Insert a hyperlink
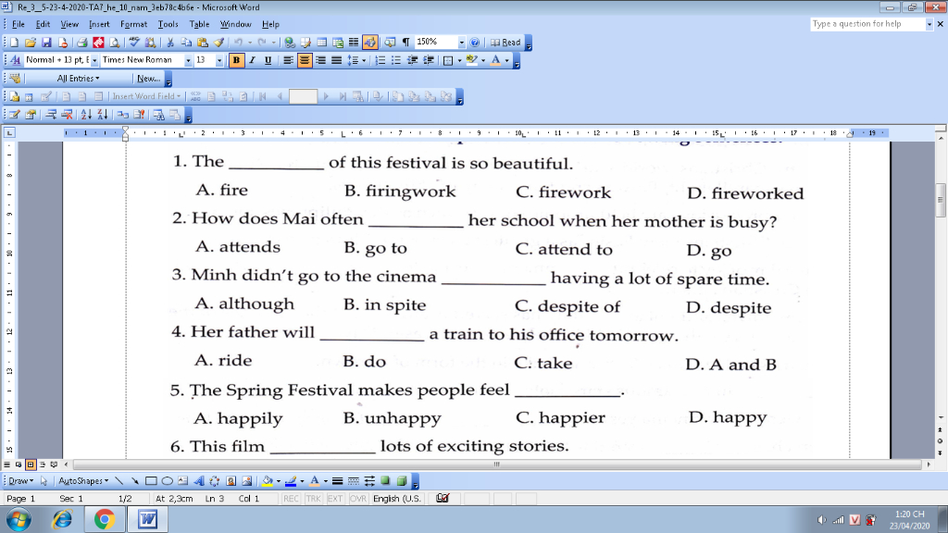 coord(290,43)
